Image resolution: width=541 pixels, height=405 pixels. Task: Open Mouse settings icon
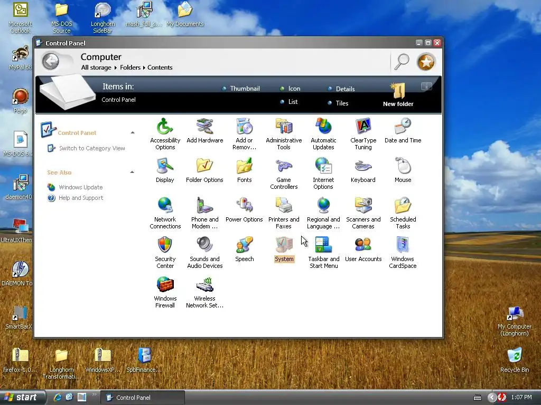pos(403,170)
